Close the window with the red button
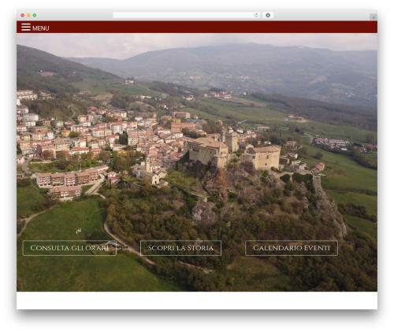This screenshot has width=394, height=333. [23, 15]
